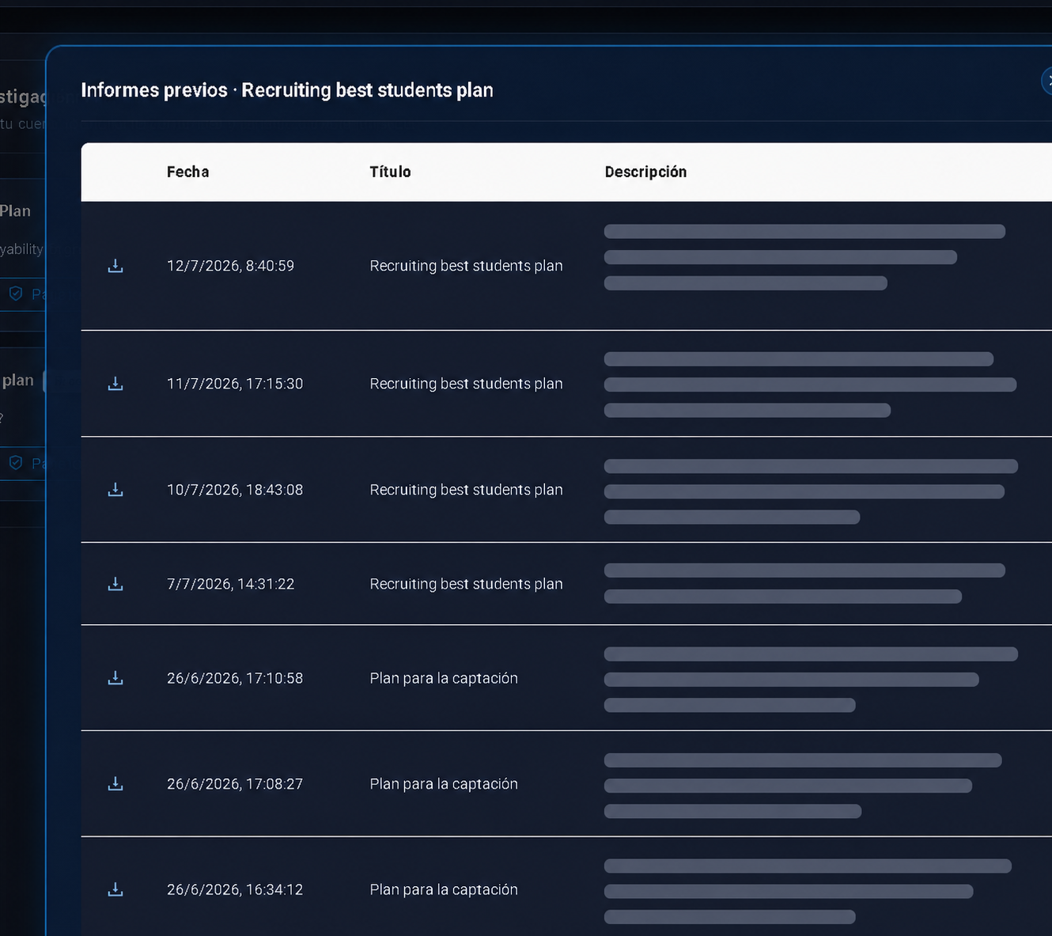Click the dialog title Informes previos

pos(154,90)
